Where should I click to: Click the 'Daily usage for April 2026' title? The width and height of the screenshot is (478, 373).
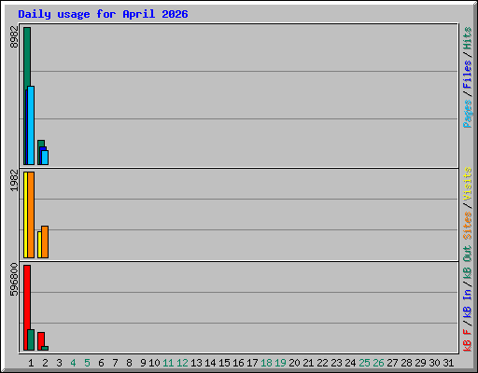click(x=103, y=14)
